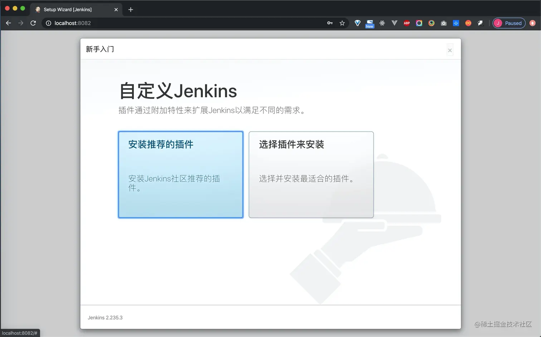This screenshot has height=337, width=541.
Task: Close the Setup Wizard [Jenkins] tab
Action: click(116, 10)
